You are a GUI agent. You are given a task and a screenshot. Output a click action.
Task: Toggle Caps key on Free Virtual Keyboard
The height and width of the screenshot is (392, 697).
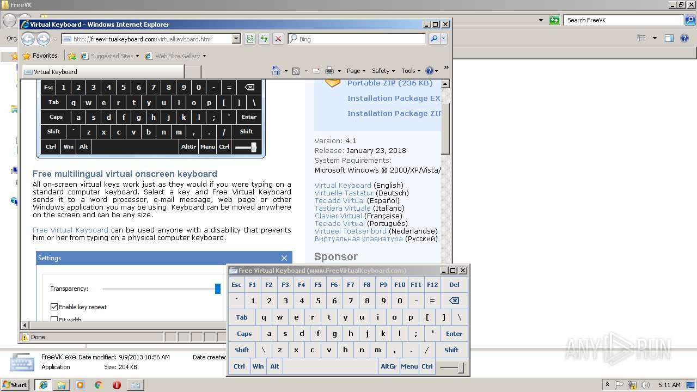[244, 333]
